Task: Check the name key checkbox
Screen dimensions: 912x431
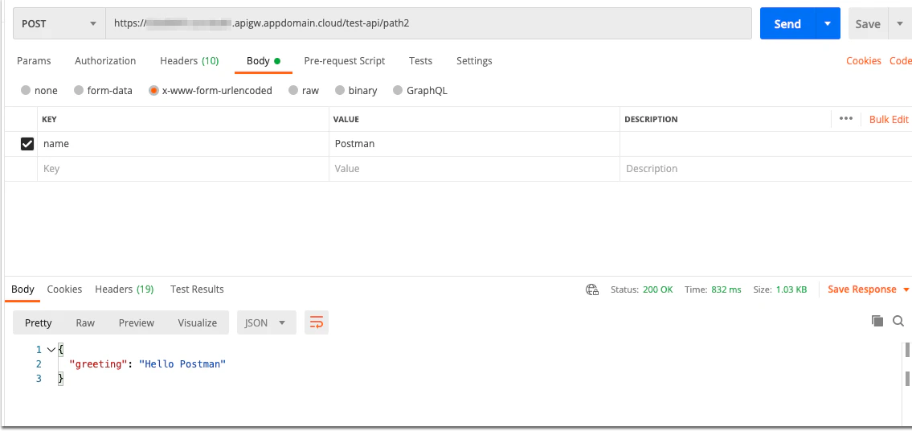Action: click(27, 144)
